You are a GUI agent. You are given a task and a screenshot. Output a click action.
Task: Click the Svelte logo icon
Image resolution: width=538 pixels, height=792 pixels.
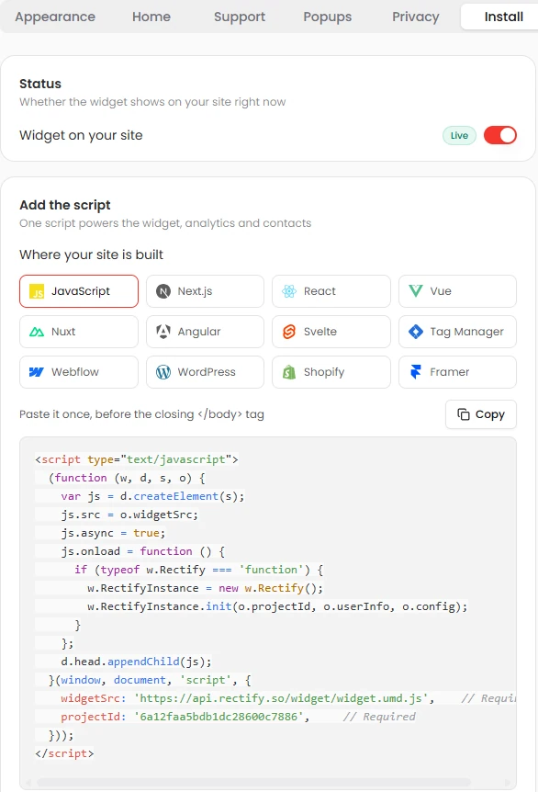click(289, 332)
